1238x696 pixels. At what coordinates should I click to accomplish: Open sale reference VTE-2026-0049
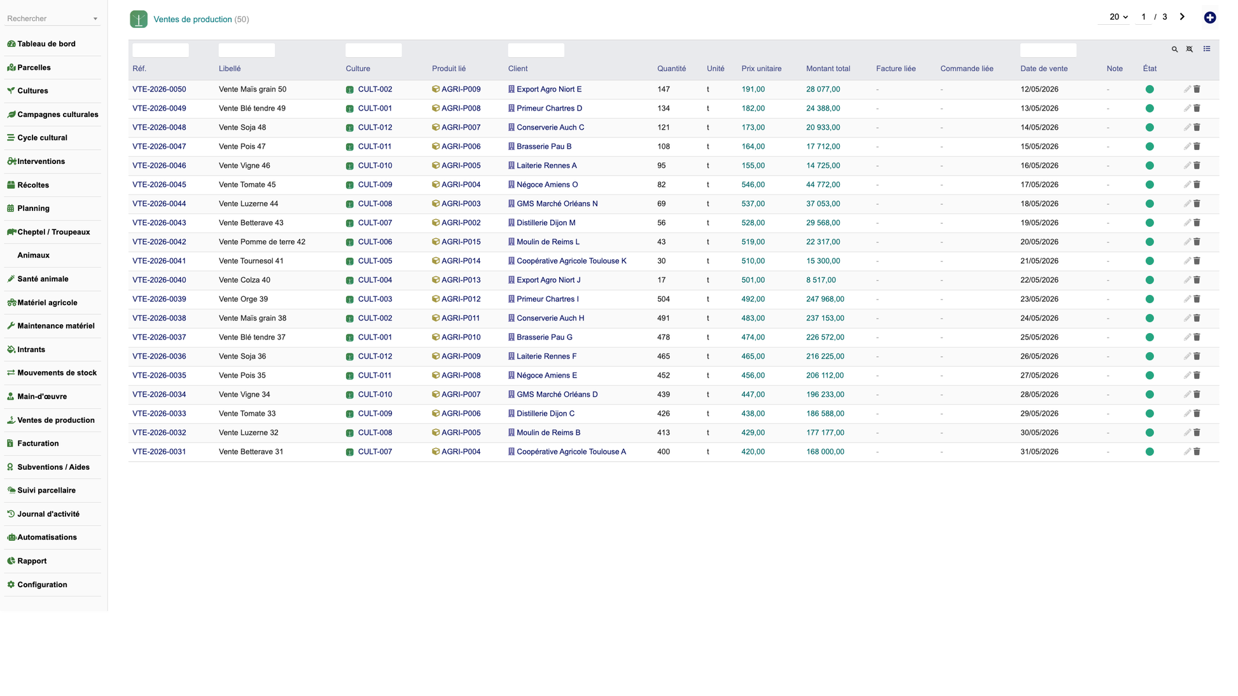[159, 109]
